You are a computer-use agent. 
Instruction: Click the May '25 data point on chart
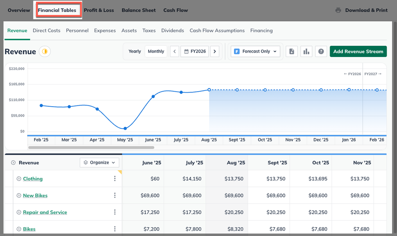coord(125,129)
